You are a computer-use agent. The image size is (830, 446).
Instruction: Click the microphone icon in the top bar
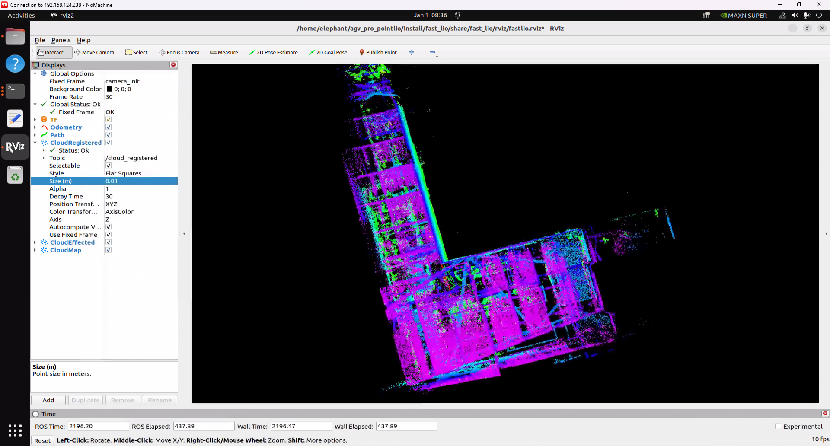click(807, 15)
